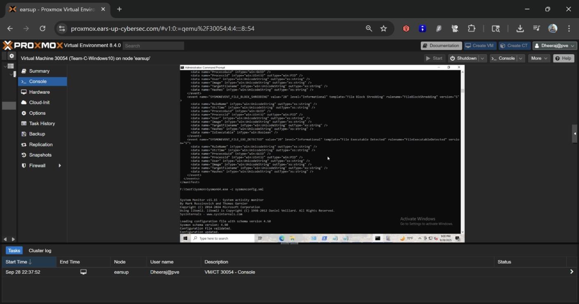Image resolution: width=579 pixels, height=304 pixels.
Task: Launch Microsoft Edge from the VM taskbar
Action: [x=282, y=238]
